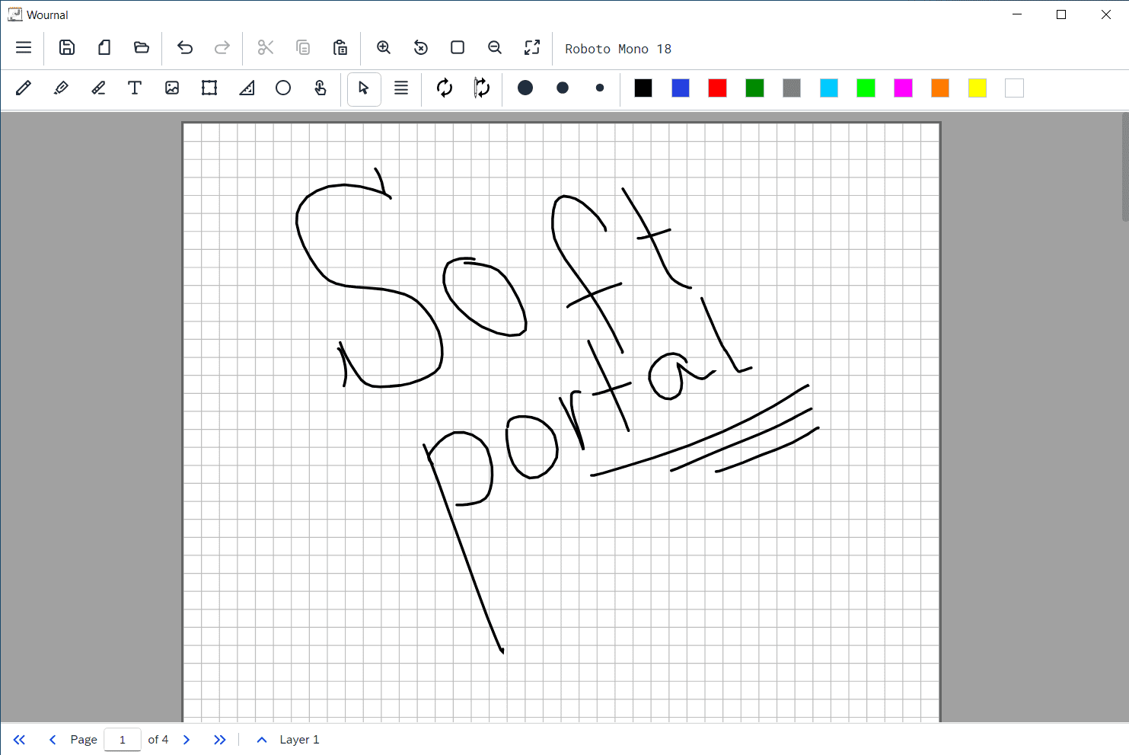
Task: Rotate page with circular arrows
Action: point(445,88)
